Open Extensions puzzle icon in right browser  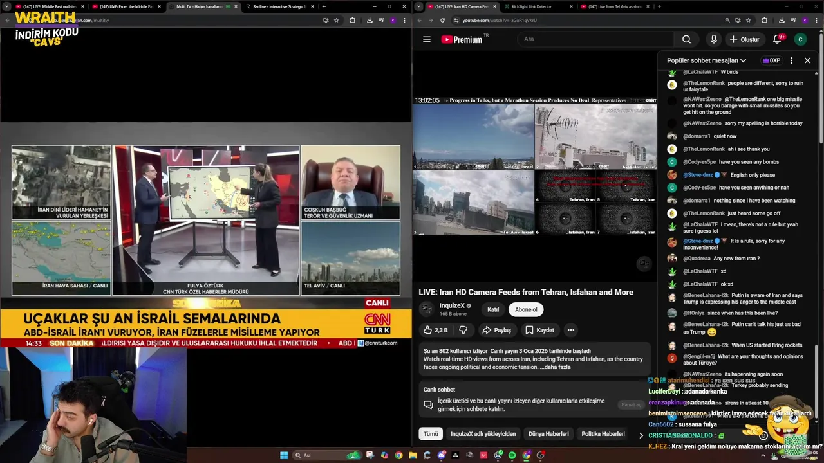[x=765, y=20]
